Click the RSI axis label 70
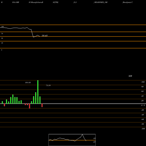The height and width of the screenshot is (146, 146). coord(2,34)
